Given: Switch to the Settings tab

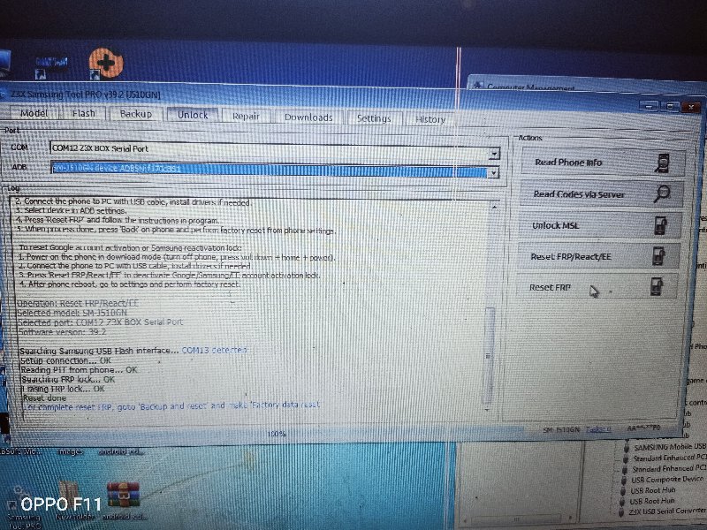Looking at the screenshot, I should pyautogui.click(x=374, y=118).
